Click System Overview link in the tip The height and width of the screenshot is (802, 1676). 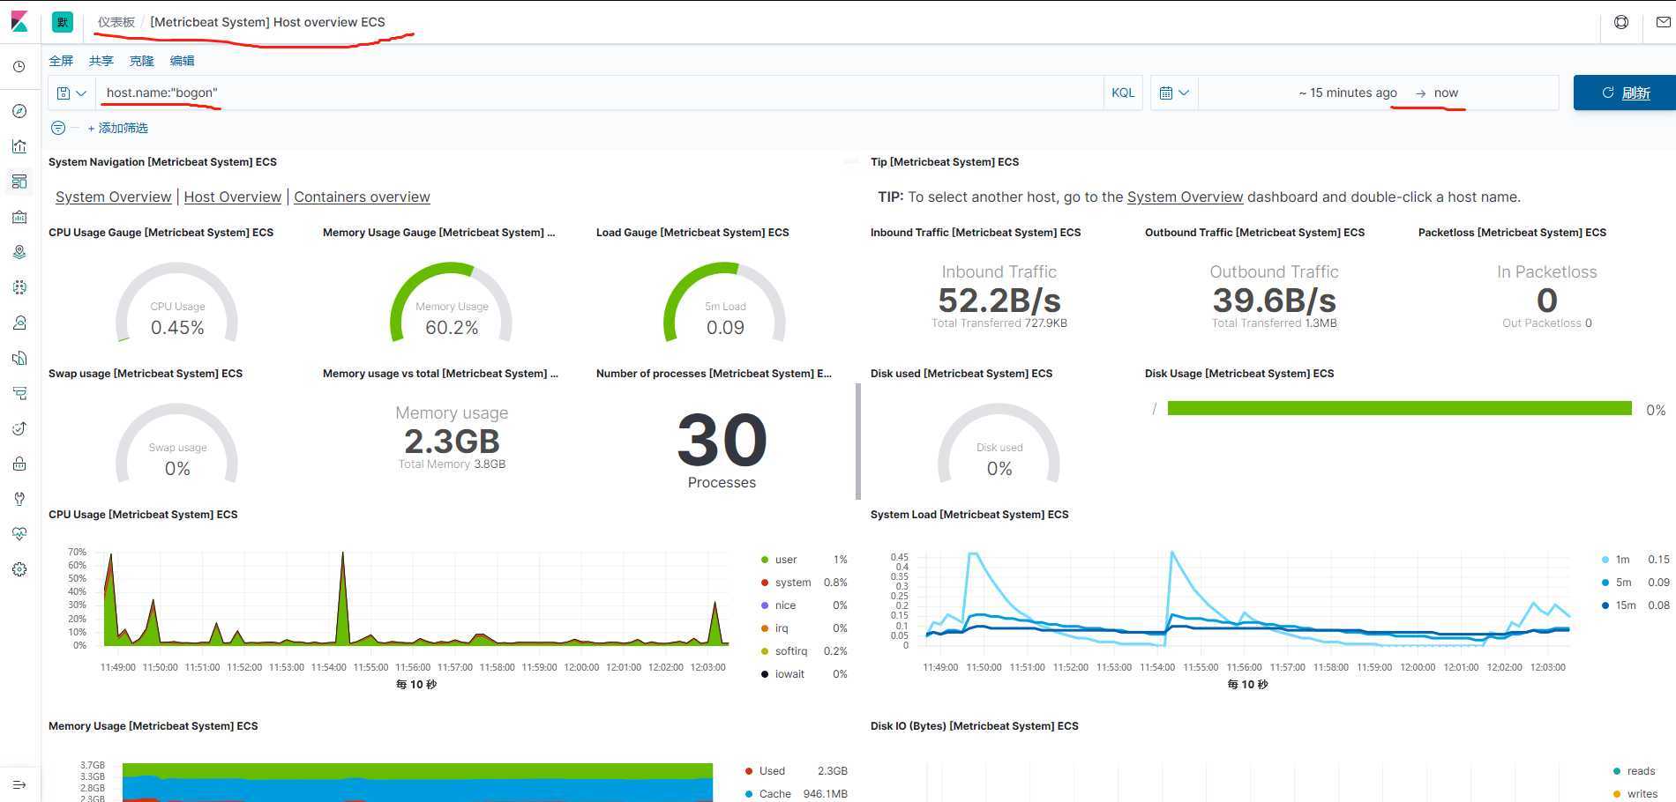tap(1185, 197)
